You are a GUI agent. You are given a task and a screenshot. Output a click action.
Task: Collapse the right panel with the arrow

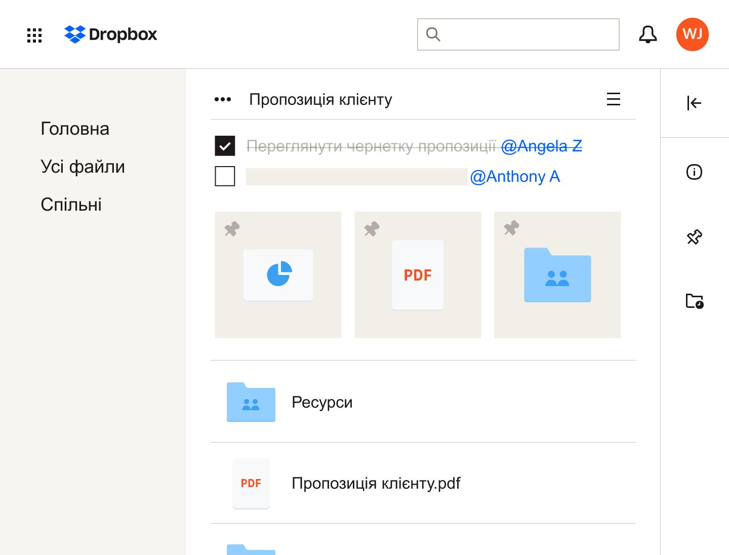[694, 103]
